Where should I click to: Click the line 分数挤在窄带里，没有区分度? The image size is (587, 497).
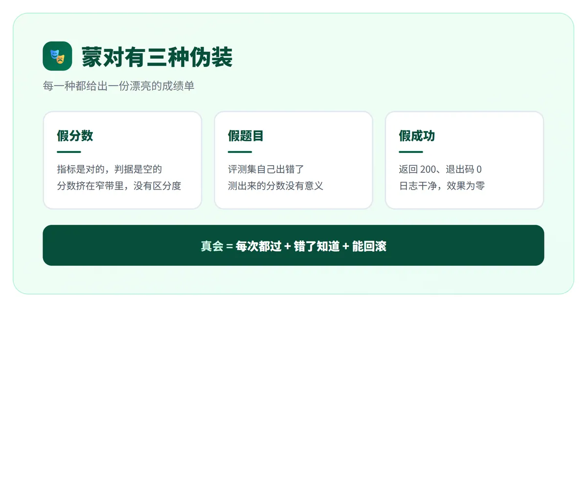(x=119, y=186)
